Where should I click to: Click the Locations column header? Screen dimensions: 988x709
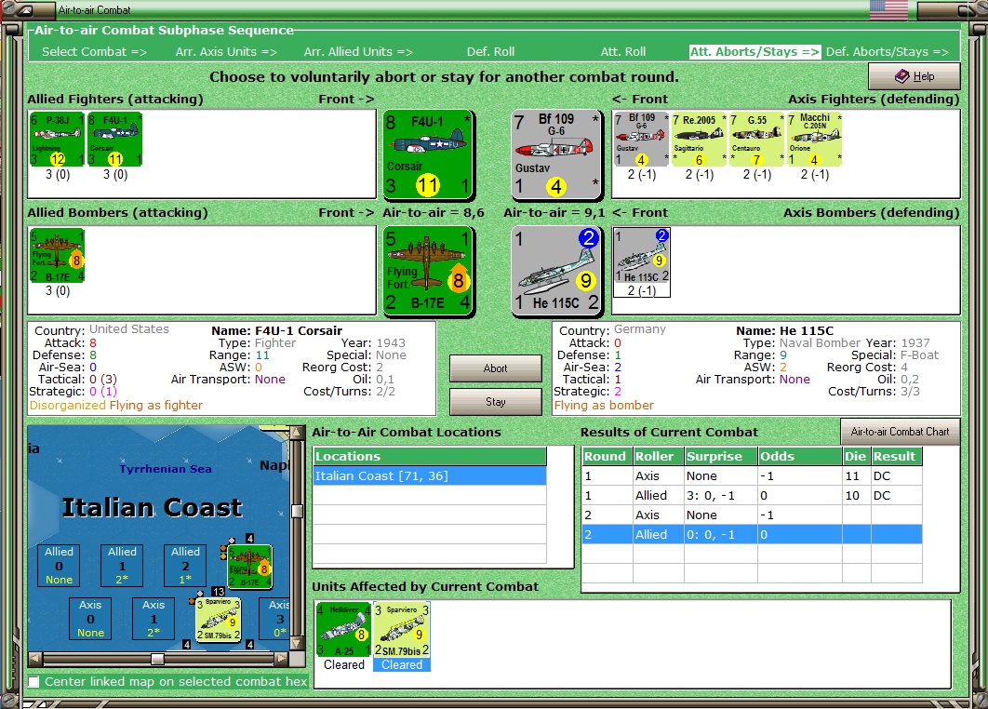(x=430, y=456)
